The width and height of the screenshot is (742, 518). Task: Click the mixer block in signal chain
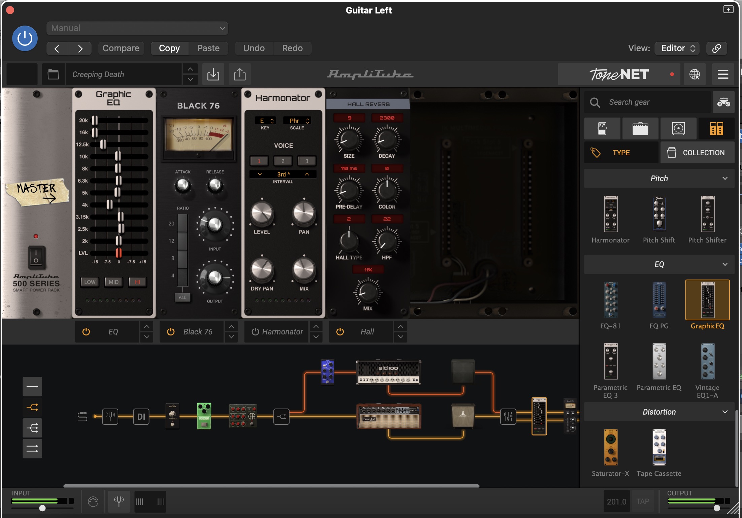click(508, 417)
